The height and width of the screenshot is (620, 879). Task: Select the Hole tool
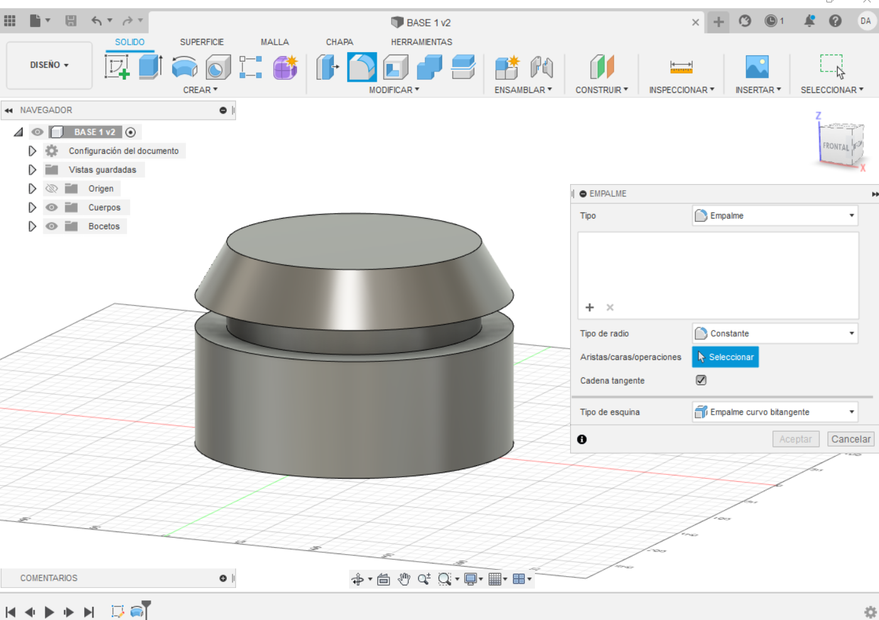coord(218,67)
